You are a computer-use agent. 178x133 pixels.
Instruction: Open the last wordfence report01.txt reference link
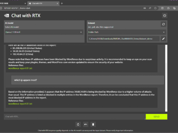coord(20,104)
